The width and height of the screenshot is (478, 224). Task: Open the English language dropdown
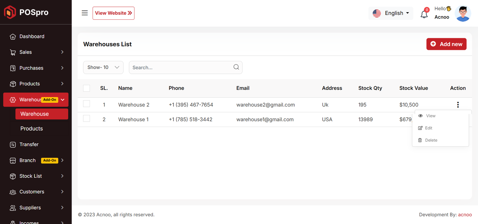(x=391, y=13)
